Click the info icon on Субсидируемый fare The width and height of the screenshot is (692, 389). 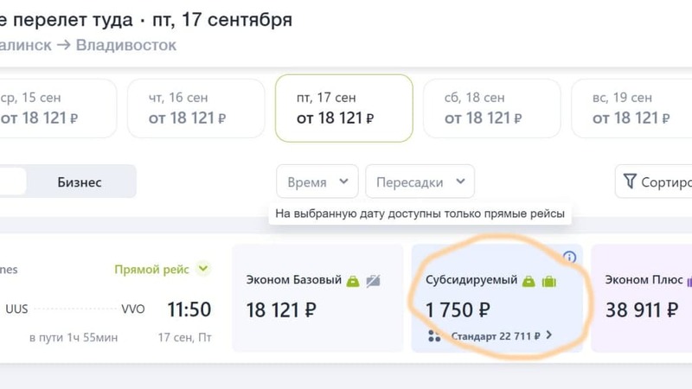point(570,257)
